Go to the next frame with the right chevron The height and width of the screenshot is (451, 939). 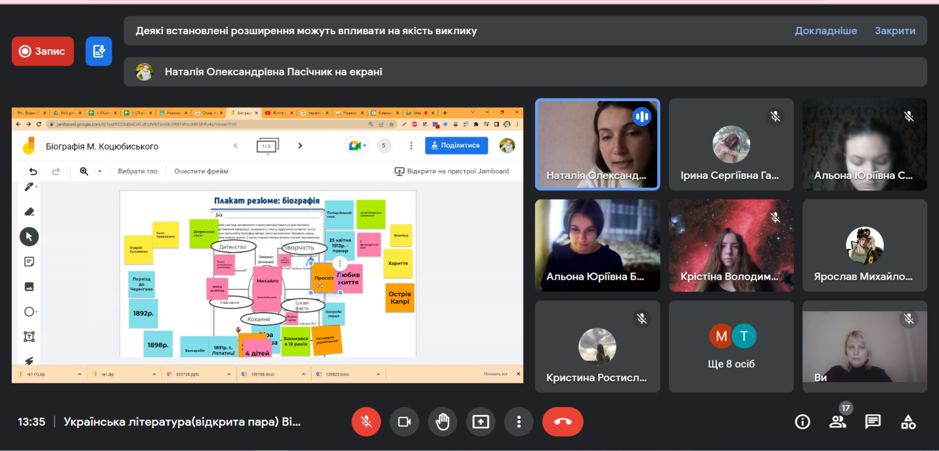(x=300, y=146)
